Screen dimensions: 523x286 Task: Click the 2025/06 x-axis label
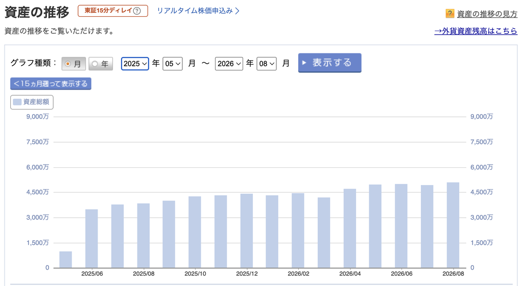point(92,274)
